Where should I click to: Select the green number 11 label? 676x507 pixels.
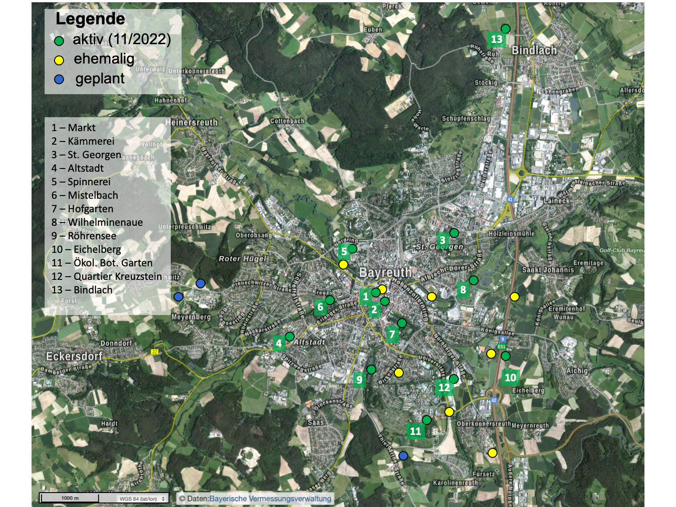tap(416, 431)
